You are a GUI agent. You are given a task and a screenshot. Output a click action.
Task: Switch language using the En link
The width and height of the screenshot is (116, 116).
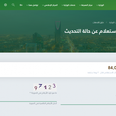(x=21, y=5)
